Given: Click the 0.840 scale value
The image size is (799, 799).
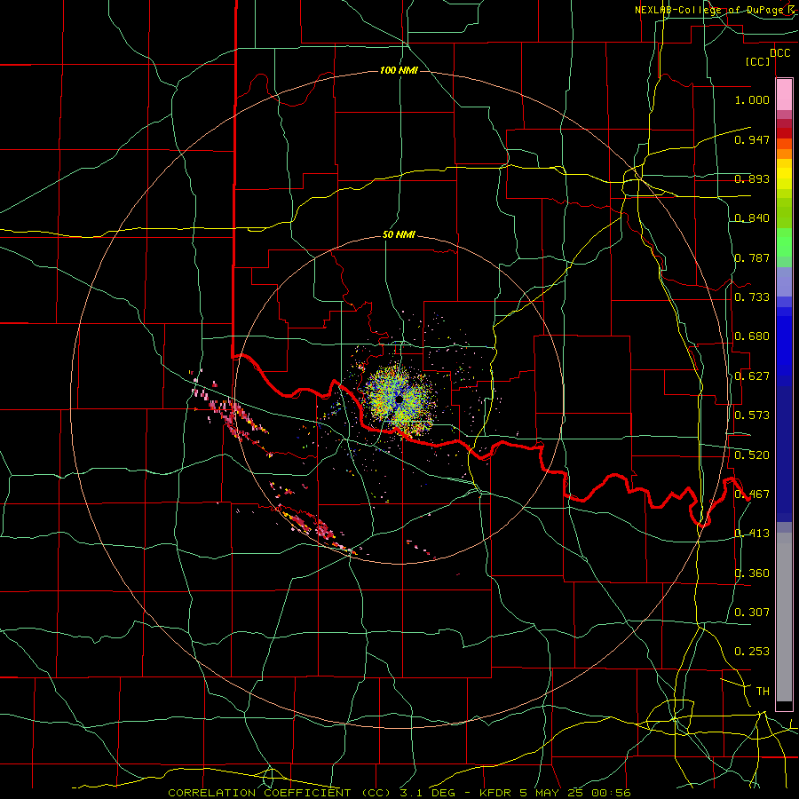Looking at the screenshot, I should pos(752,218).
